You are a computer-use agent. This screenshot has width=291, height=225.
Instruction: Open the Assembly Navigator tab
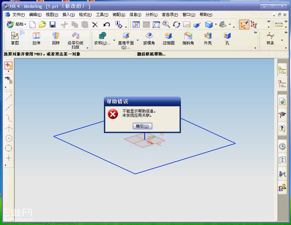pos(282,70)
